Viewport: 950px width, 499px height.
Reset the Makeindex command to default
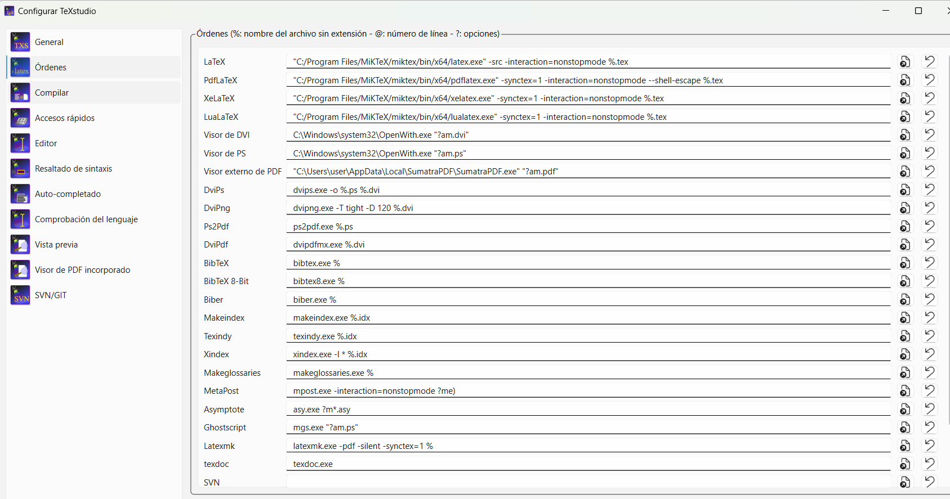[x=930, y=318]
